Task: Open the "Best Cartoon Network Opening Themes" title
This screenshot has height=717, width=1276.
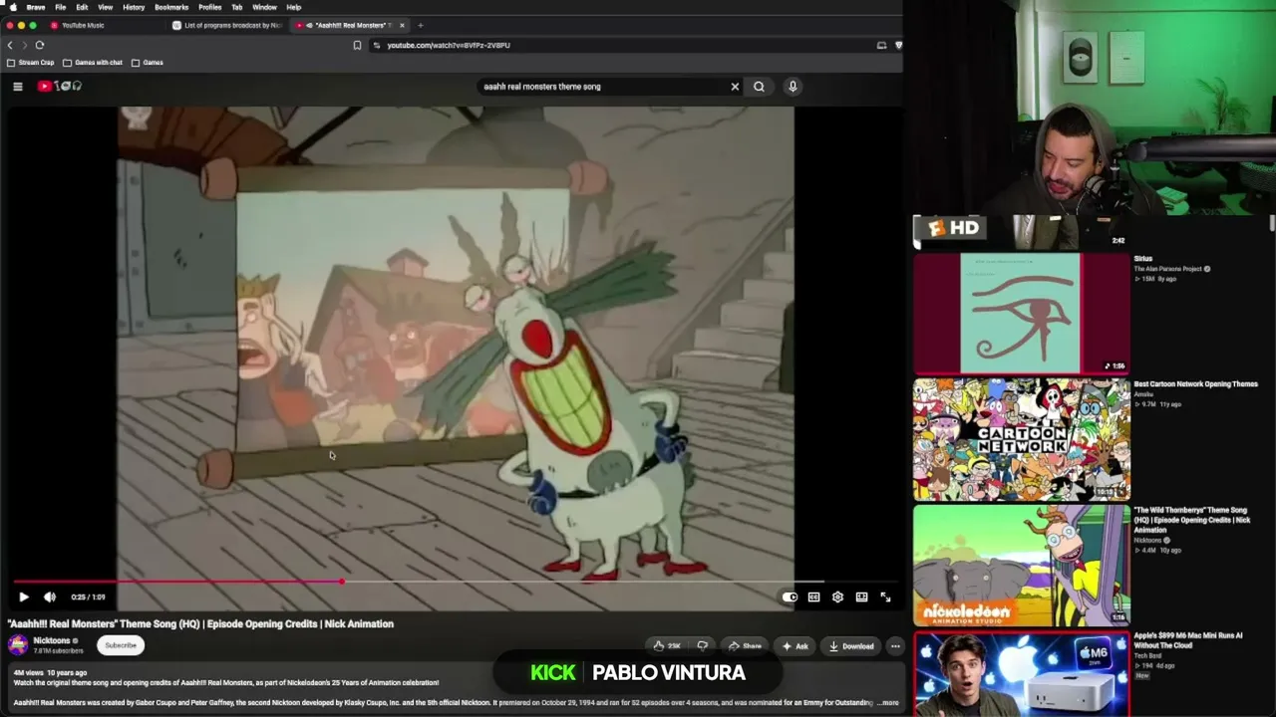Action: 1196,384
